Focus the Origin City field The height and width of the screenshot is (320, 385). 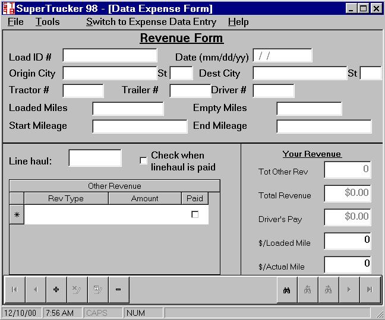point(110,73)
